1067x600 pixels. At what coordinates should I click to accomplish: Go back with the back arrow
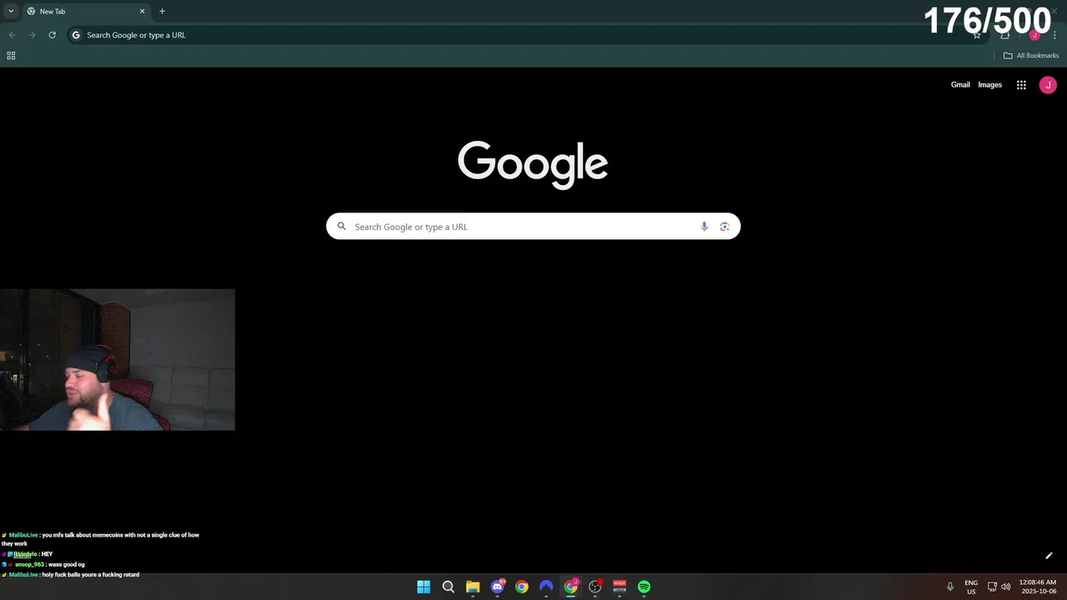click(x=12, y=35)
